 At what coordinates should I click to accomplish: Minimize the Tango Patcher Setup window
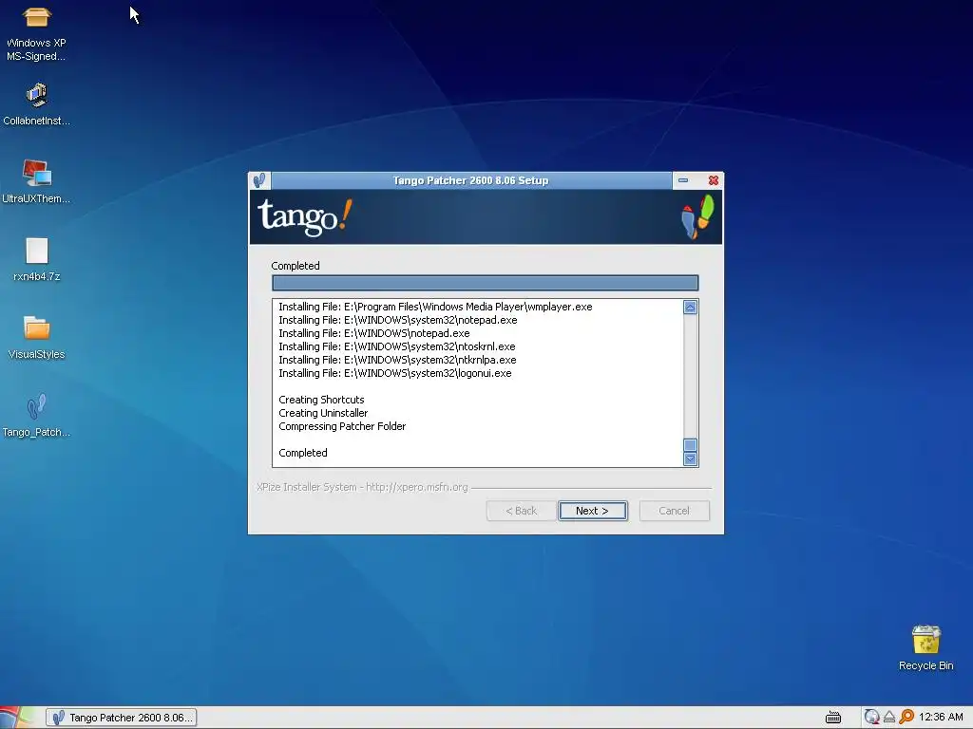click(x=683, y=180)
